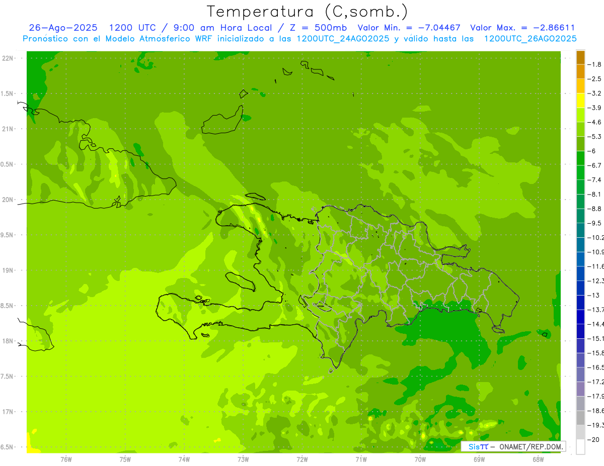The width and height of the screenshot is (604, 466).
Task: Click the '-3.2' color scale value
Action: pos(594,93)
